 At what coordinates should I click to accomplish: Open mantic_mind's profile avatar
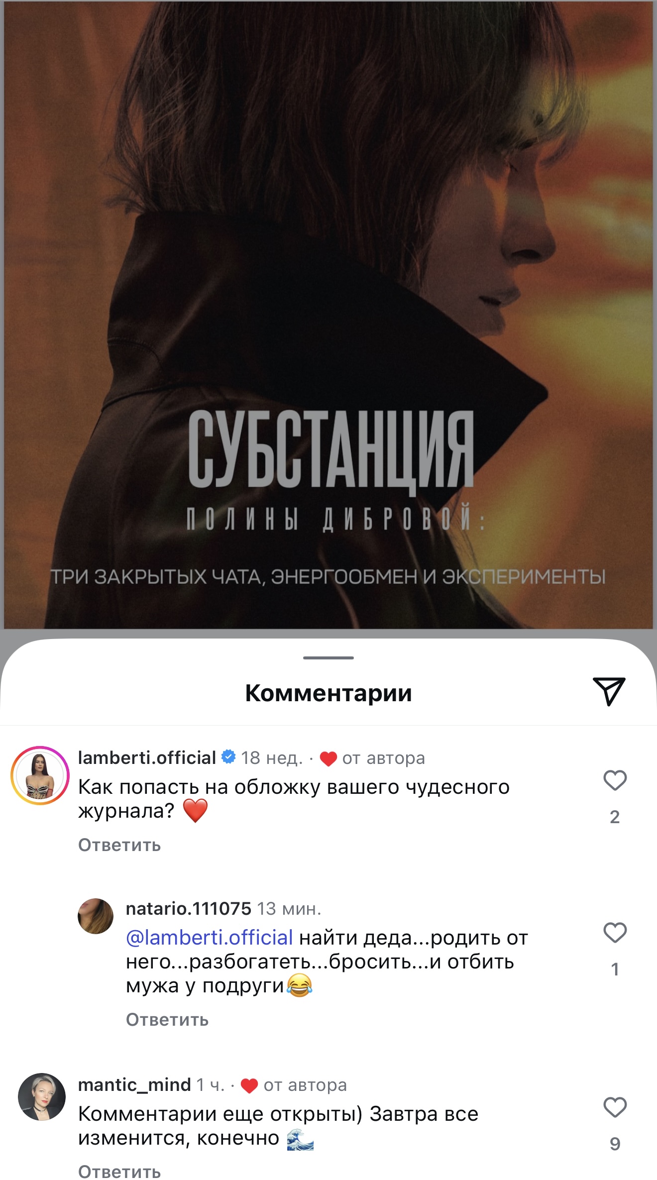(42, 1097)
